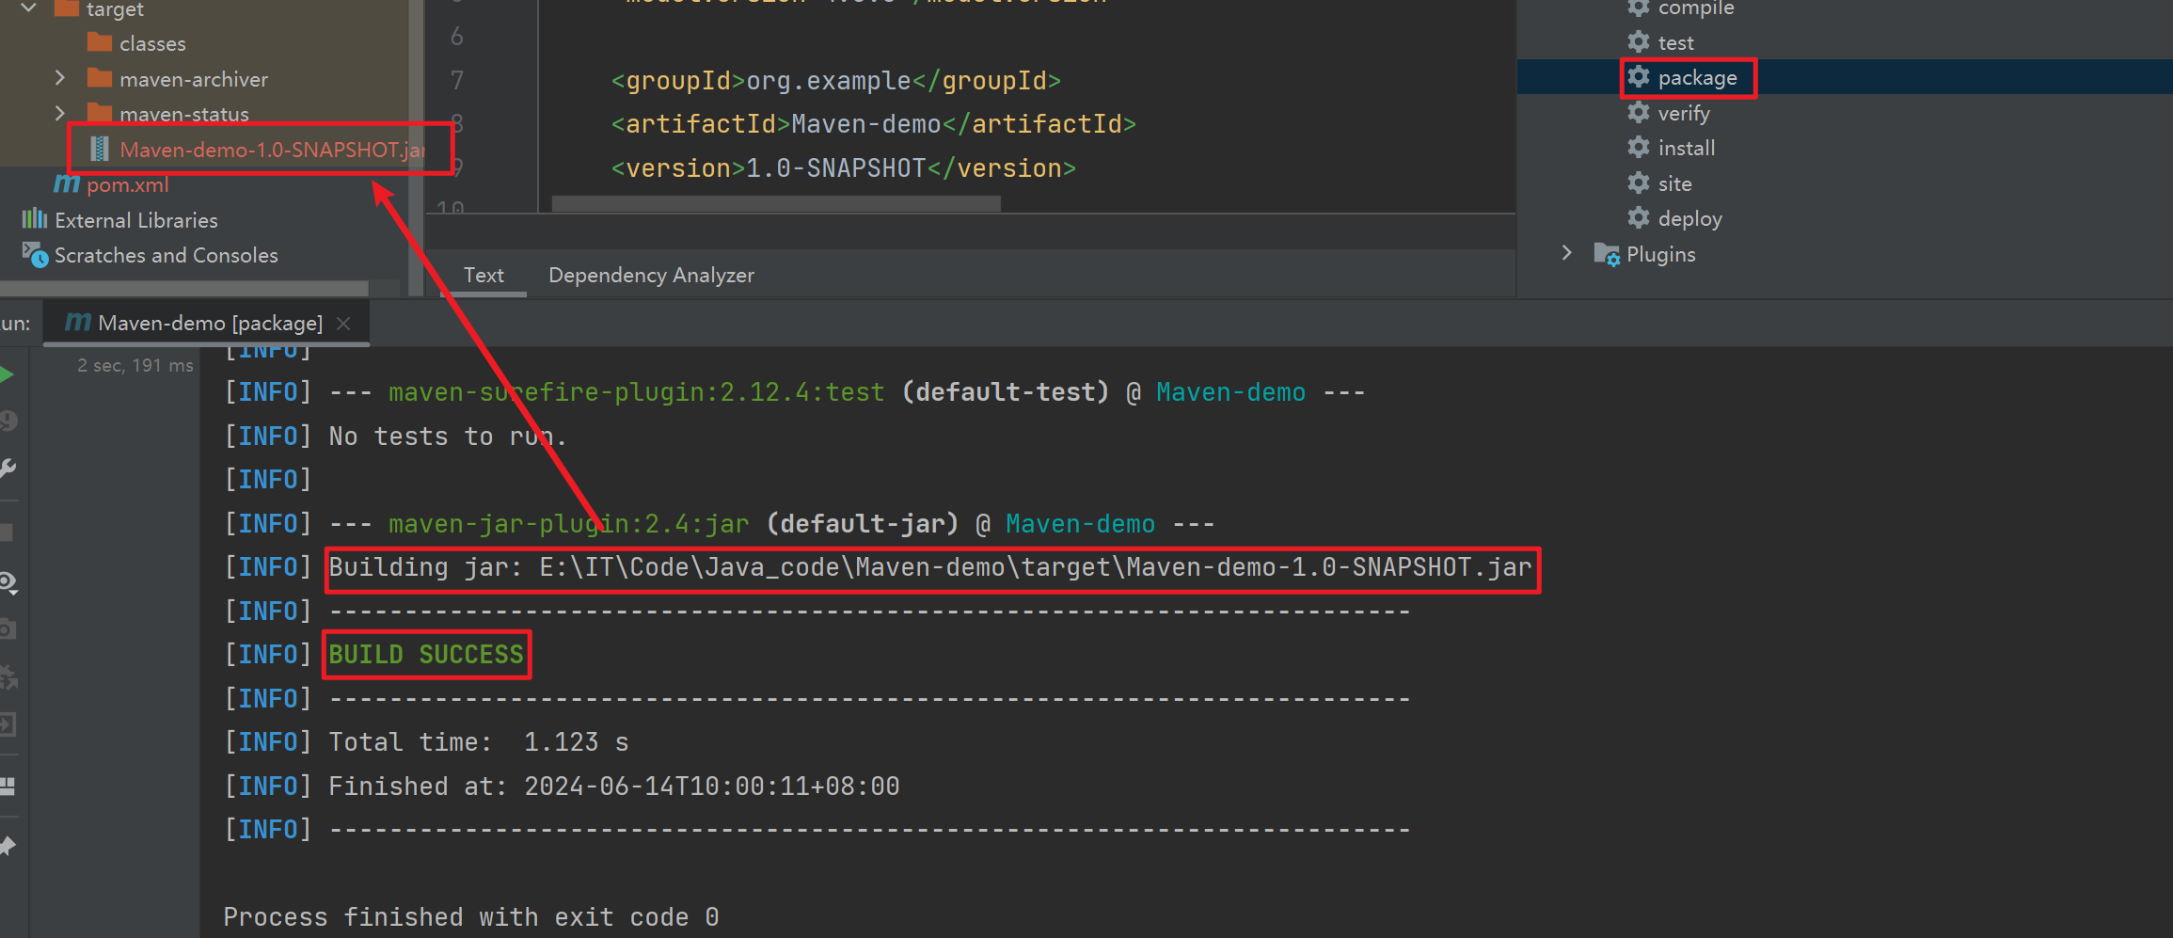Click the 'Building jar:' path line
This screenshot has width=2173, height=938.
click(x=930, y=567)
